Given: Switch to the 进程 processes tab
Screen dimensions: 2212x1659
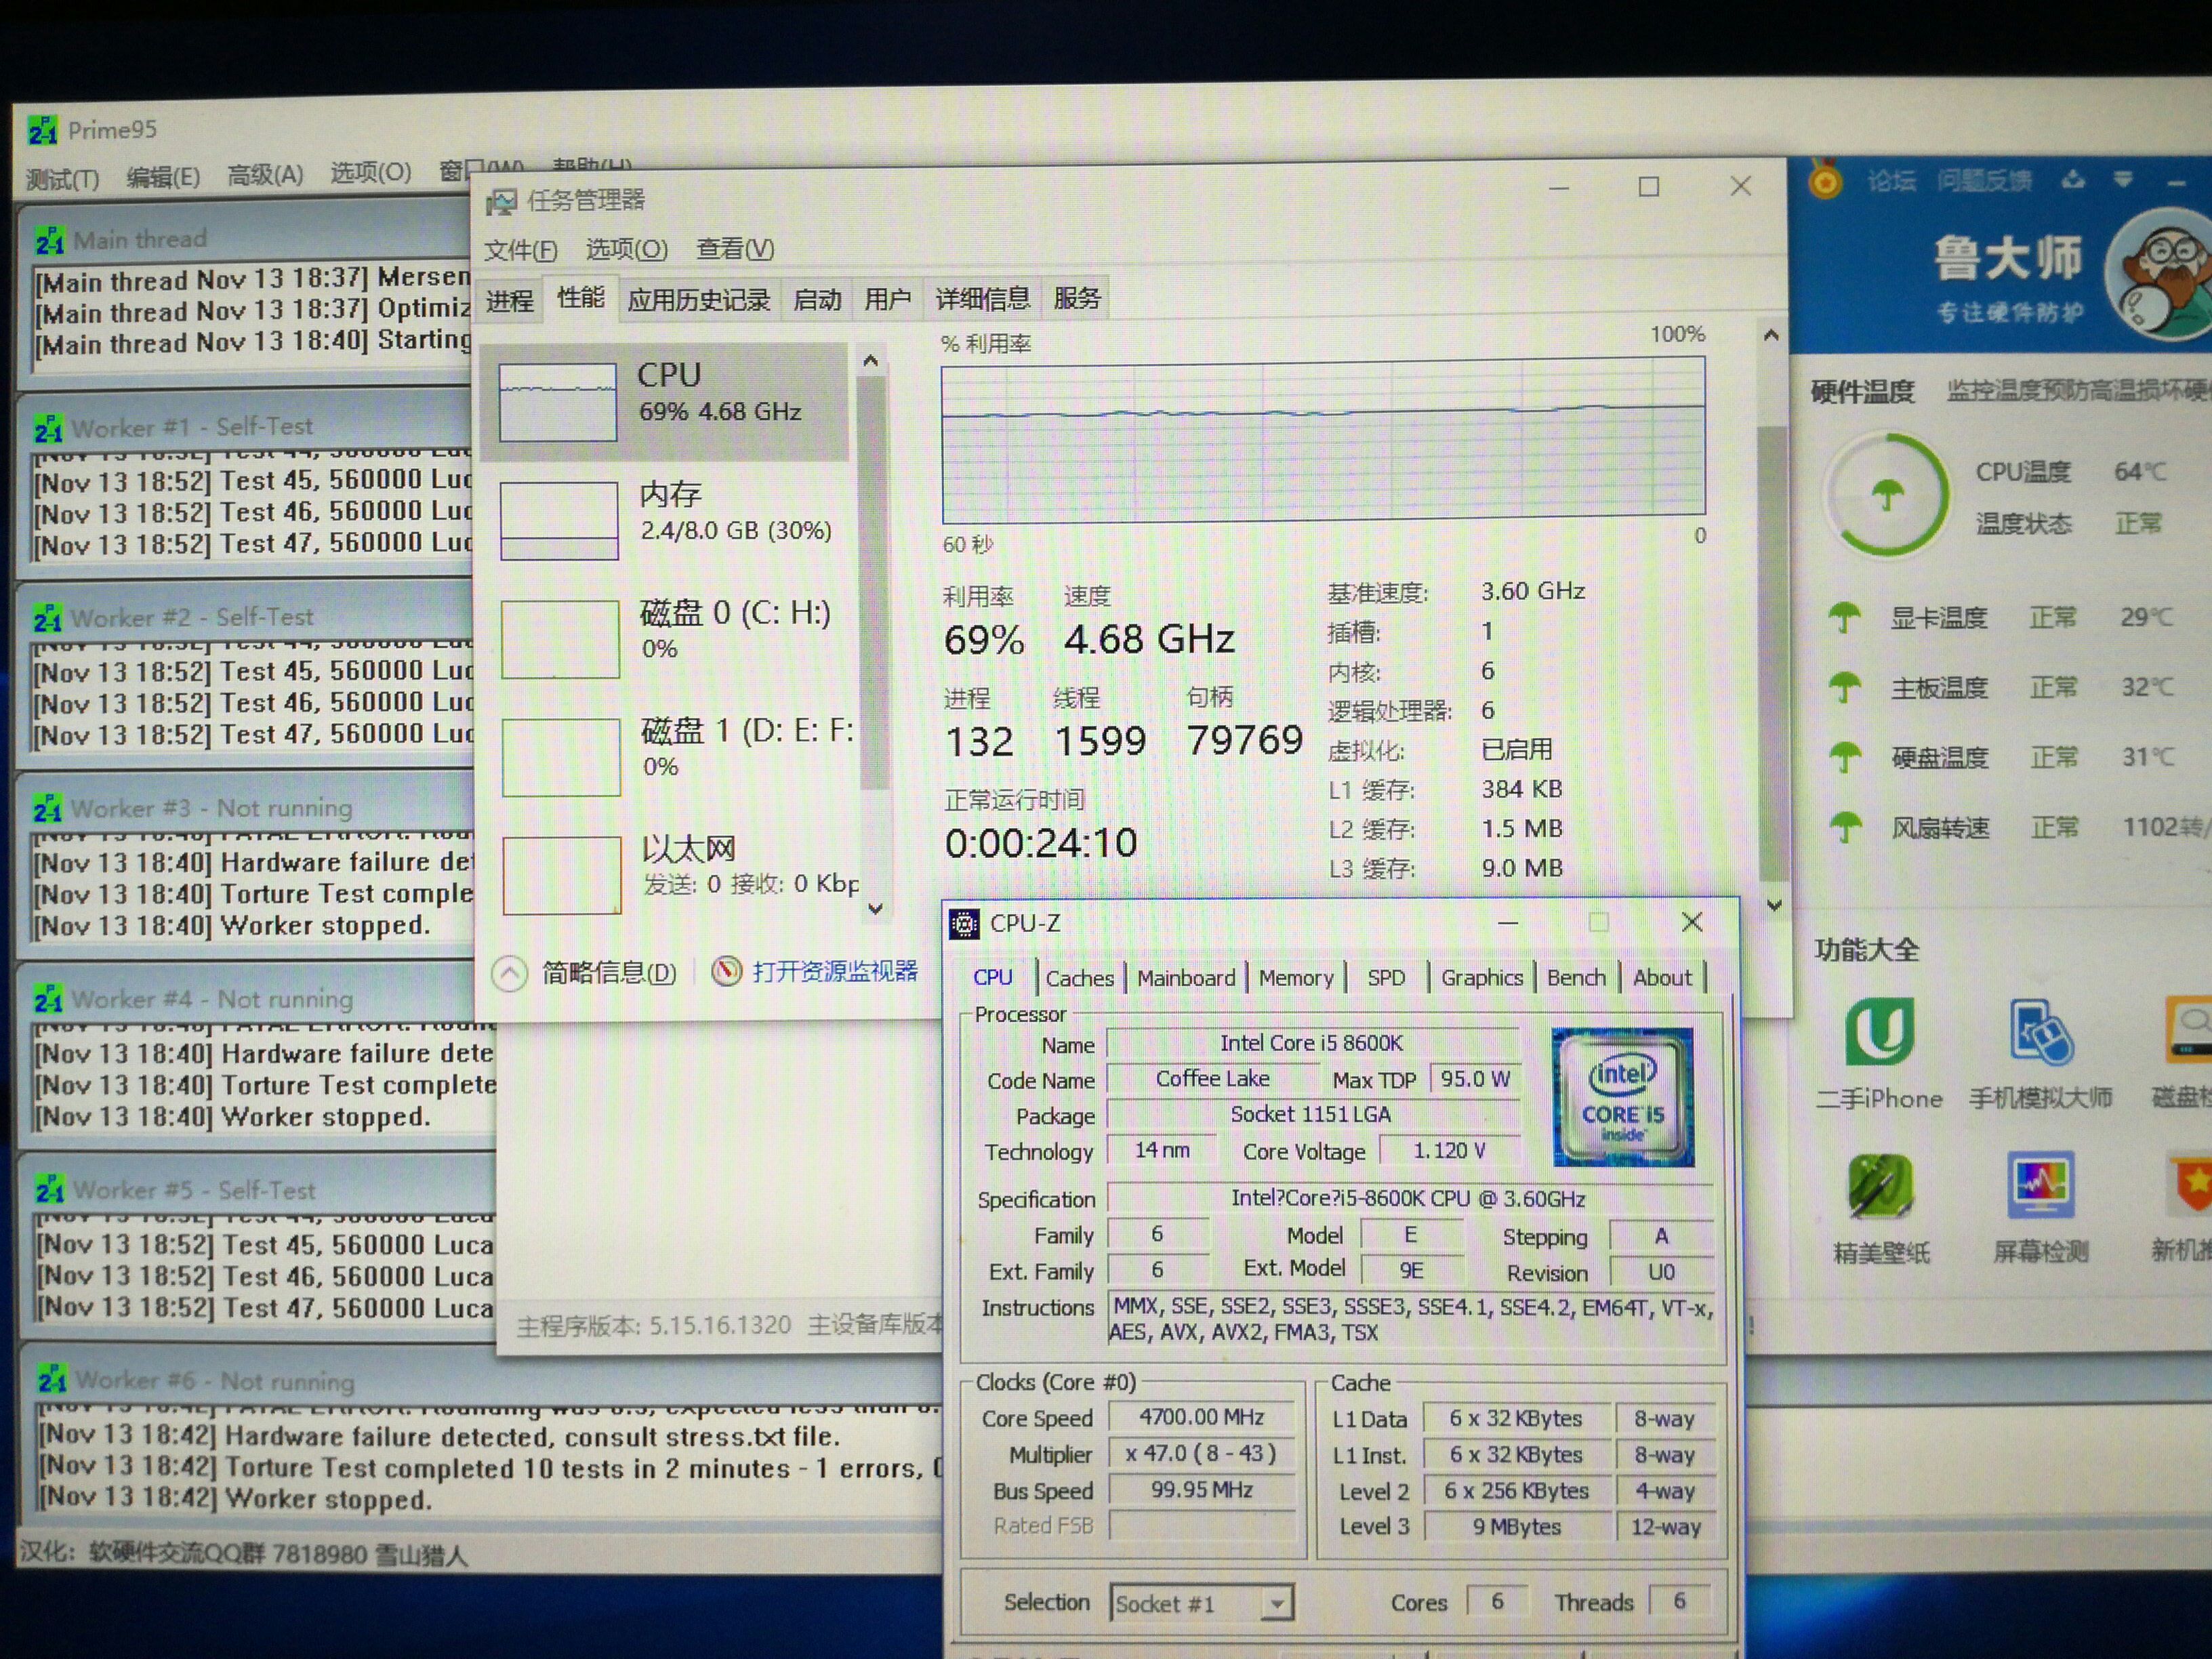Looking at the screenshot, I should pos(510,300).
